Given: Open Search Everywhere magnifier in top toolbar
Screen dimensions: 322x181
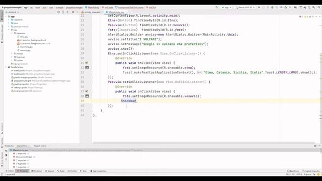Looking at the screenshot, I should click(319, 8).
